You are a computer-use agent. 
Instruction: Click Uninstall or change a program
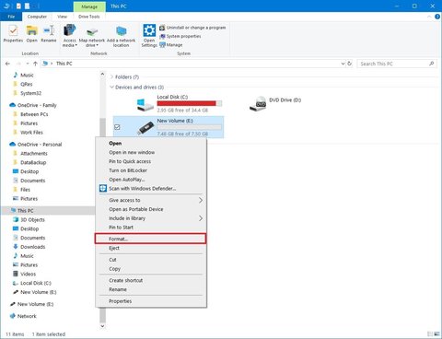pos(192,28)
